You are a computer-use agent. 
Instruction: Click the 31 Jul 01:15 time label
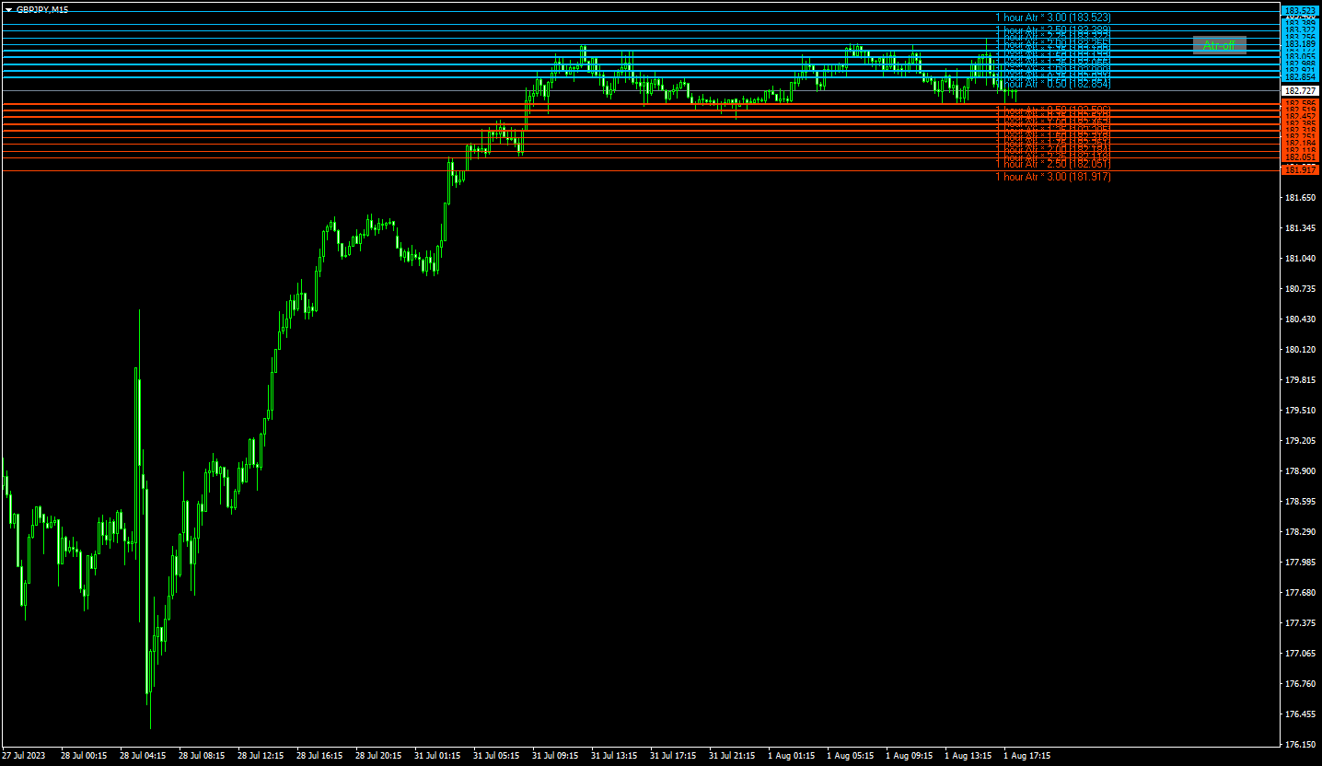coord(437,756)
